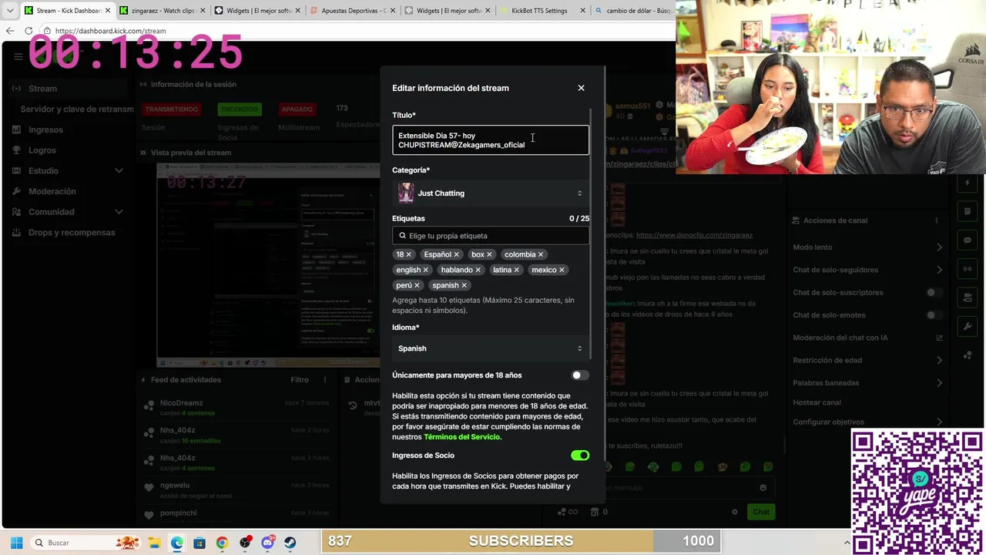Click the broadcast signal icon in right rail
986x555 pixels.
968,269
